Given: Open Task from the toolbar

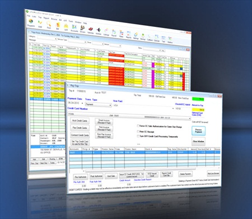Looking at the screenshot, I should 164,39.
